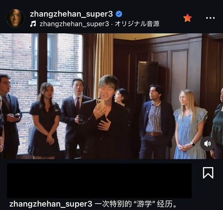
Task: Open zhangzhehan_super3 username in post header
Action: pos(71,14)
